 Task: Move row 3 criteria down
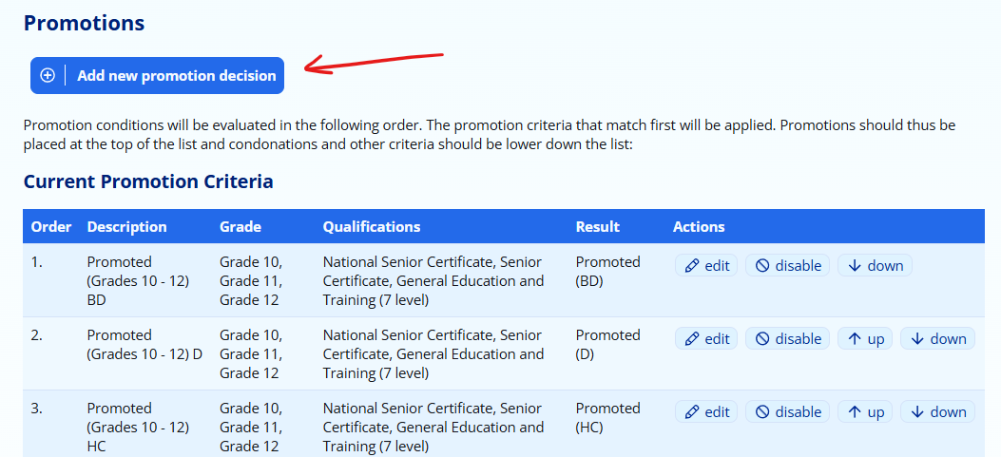point(938,412)
